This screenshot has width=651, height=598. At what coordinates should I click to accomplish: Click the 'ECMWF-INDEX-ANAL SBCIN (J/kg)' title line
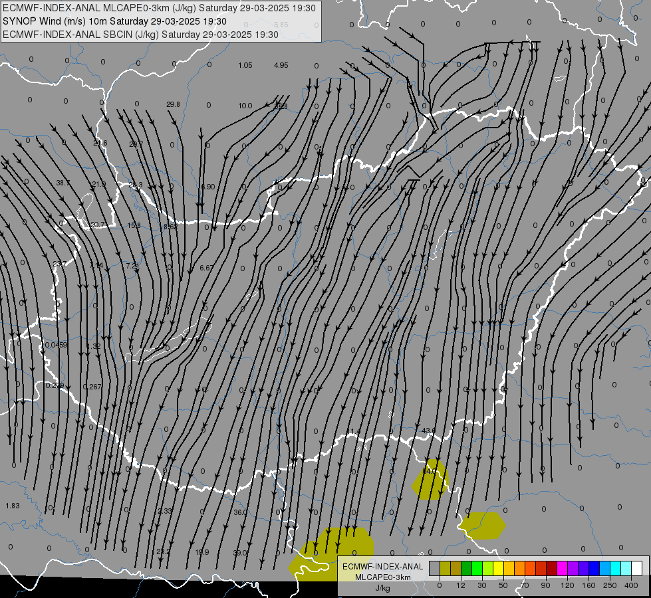tap(140, 35)
